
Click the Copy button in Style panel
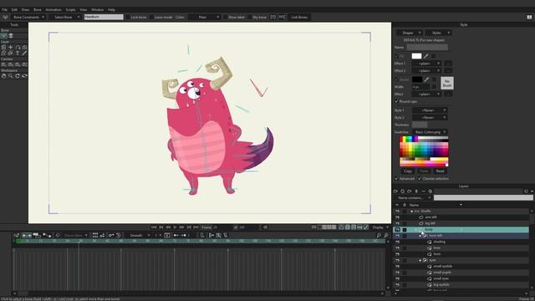pos(408,171)
